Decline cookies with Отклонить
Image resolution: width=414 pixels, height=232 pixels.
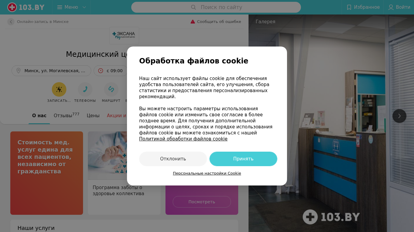tap(173, 159)
